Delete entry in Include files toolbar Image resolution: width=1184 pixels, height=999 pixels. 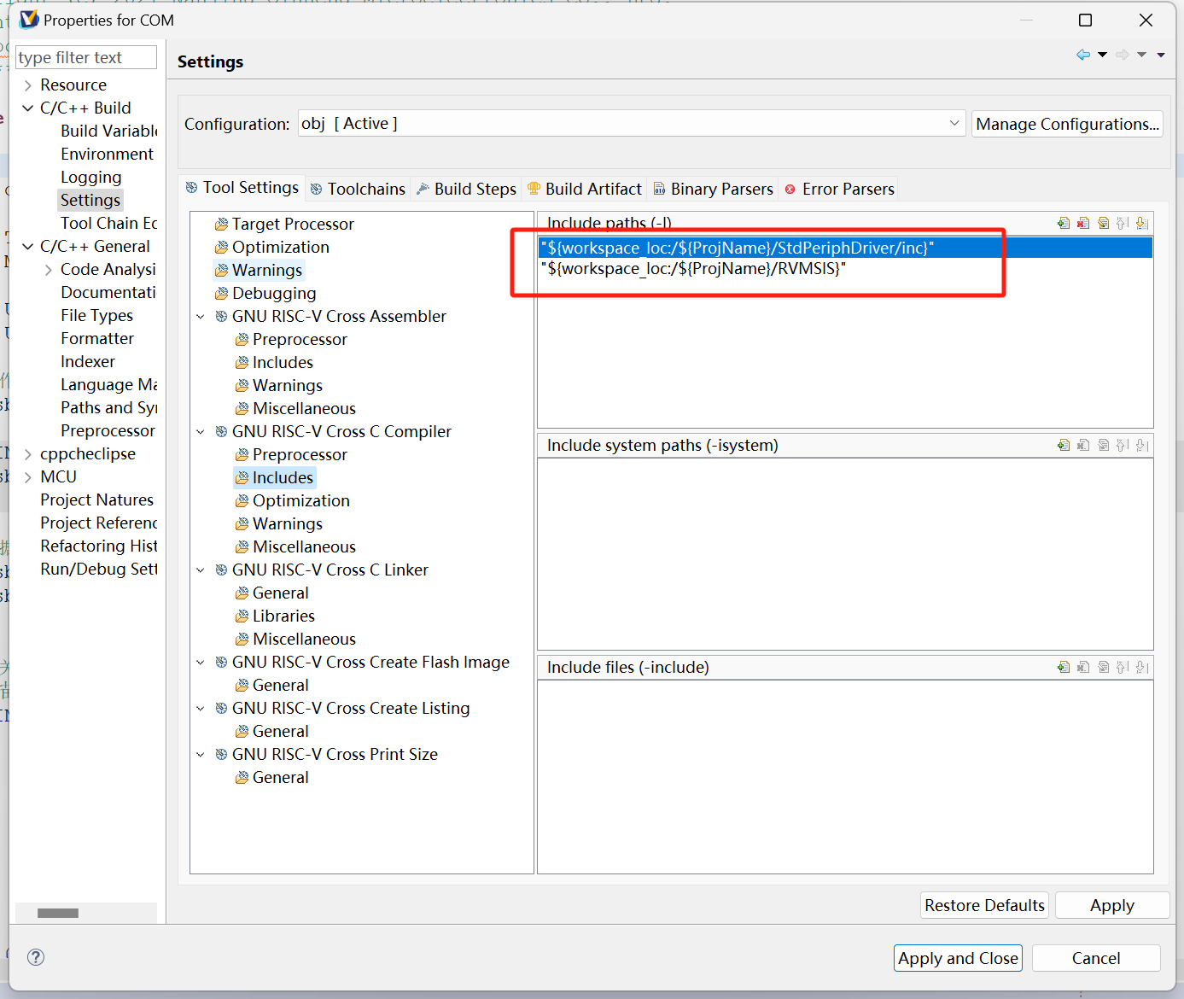coord(1083,667)
